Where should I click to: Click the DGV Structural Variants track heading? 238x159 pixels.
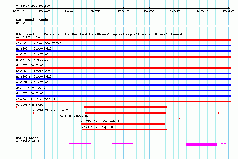[x=99, y=34]
